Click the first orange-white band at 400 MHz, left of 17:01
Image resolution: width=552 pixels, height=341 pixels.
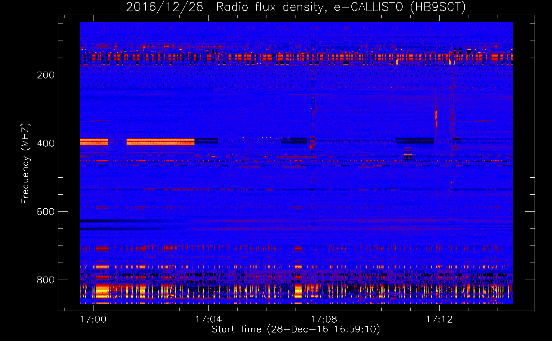[94, 142]
